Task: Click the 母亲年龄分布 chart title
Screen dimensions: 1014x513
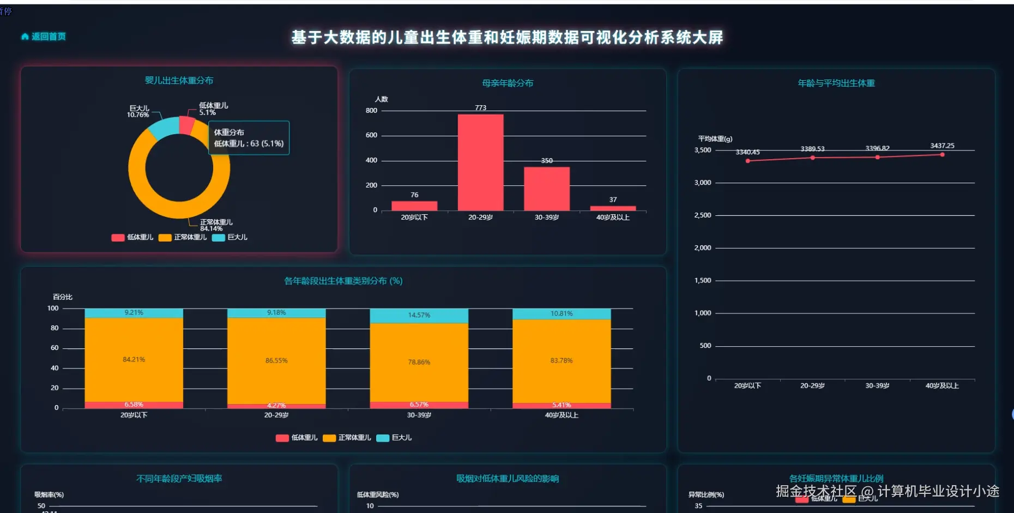Action: click(508, 83)
